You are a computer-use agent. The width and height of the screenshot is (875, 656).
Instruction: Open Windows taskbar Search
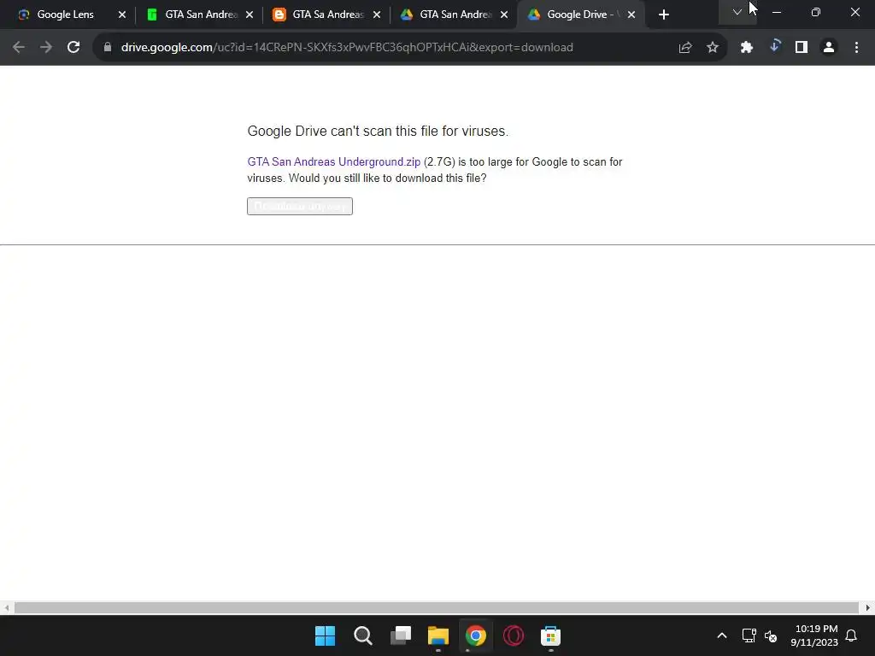[x=362, y=635]
